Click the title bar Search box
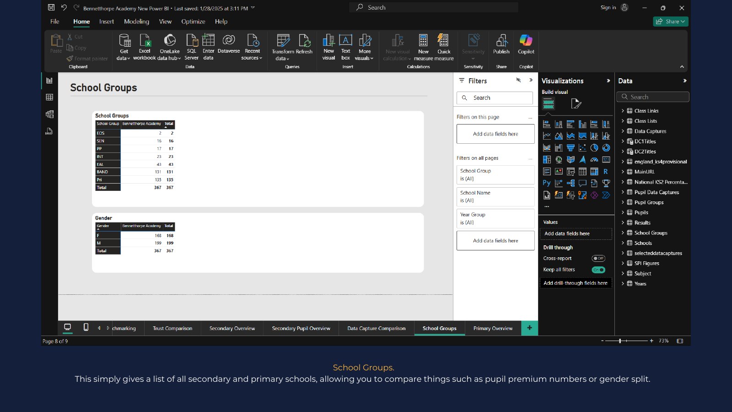The width and height of the screenshot is (732, 412). (x=434, y=7)
